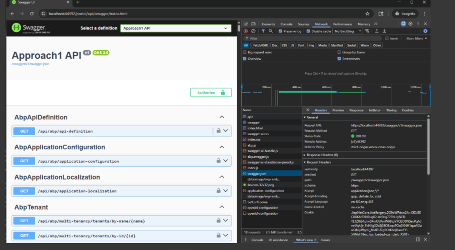Select the inspect element picker icon
The image size is (455, 250).
[x=246, y=24]
